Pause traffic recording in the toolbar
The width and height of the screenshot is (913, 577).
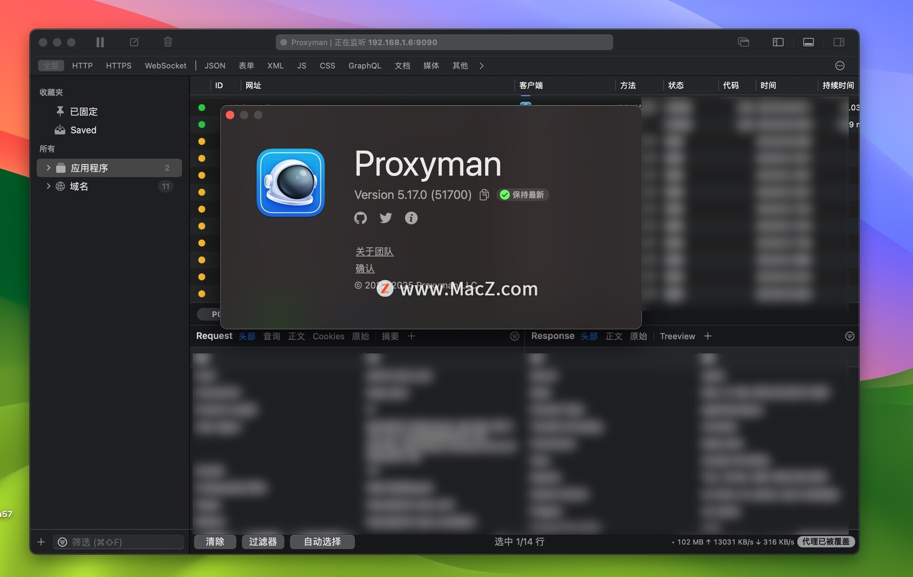tap(100, 42)
